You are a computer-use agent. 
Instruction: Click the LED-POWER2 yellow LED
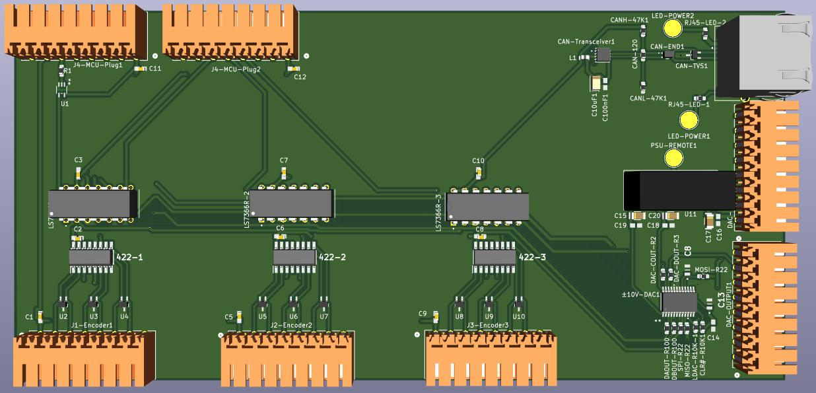[x=673, y=28]
